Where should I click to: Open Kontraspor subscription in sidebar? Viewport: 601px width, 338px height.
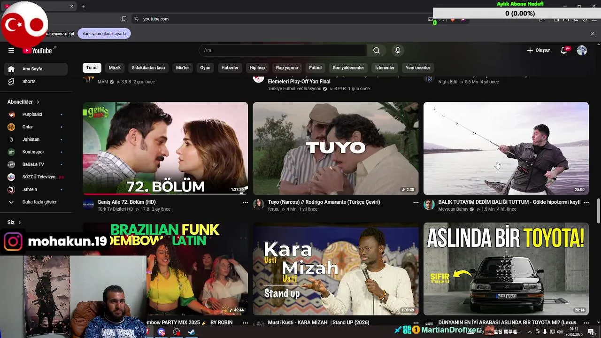point(36,152)
